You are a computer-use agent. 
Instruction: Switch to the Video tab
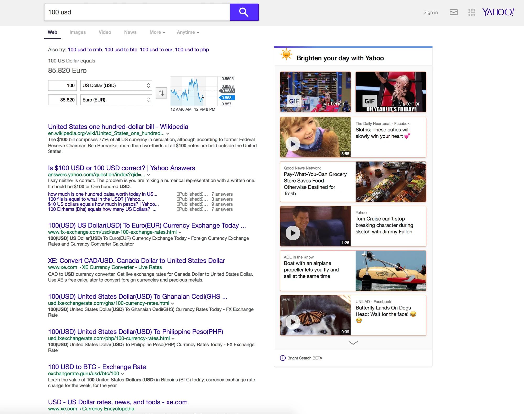[105, 32]
